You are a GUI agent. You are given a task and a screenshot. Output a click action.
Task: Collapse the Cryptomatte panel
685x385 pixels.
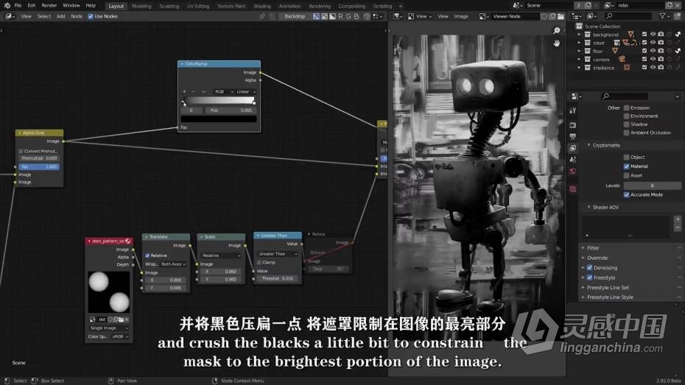pyautogui.click(x=589, y=145)
